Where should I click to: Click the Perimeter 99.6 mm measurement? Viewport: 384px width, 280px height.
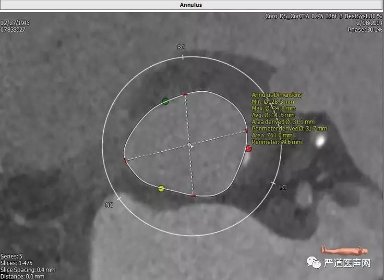(x=277, y=141)
